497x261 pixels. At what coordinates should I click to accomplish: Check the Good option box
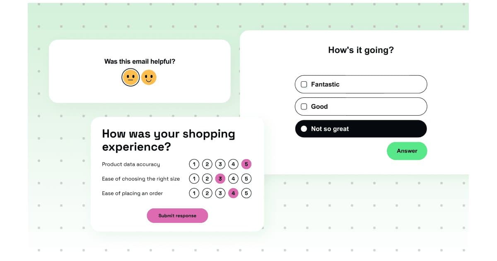[304, 106]
